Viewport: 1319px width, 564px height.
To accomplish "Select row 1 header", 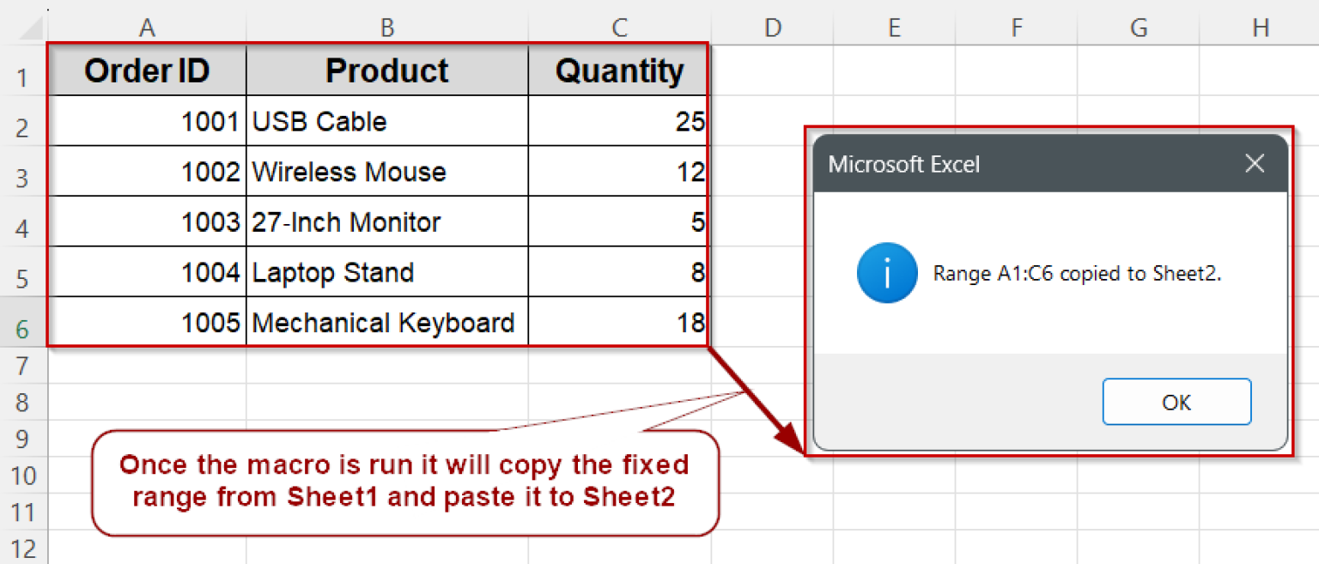I will click(x=22, y=77).
